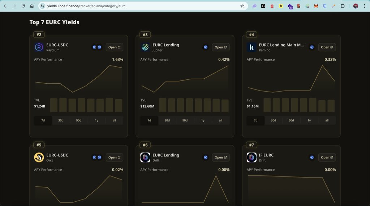Select 1y range on Jupiter card
This screenshot has height=206, width=370.
click(x=203, y=120)
